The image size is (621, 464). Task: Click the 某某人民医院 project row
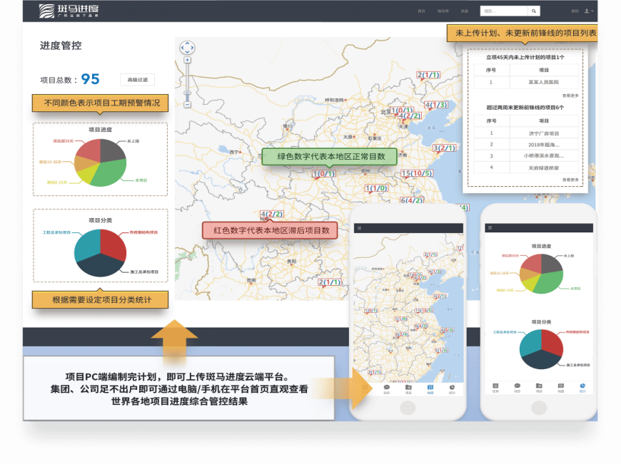pyautogui.click(x=526, y=82)
